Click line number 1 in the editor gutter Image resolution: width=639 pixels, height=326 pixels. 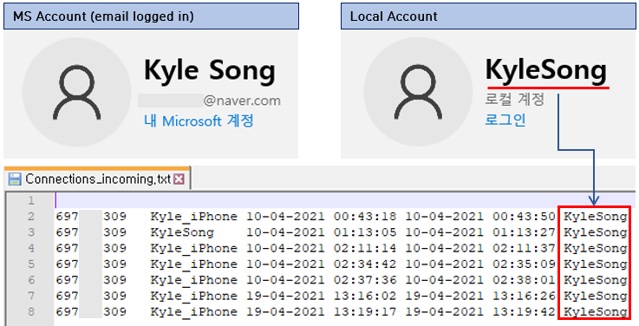pos(31,200)
